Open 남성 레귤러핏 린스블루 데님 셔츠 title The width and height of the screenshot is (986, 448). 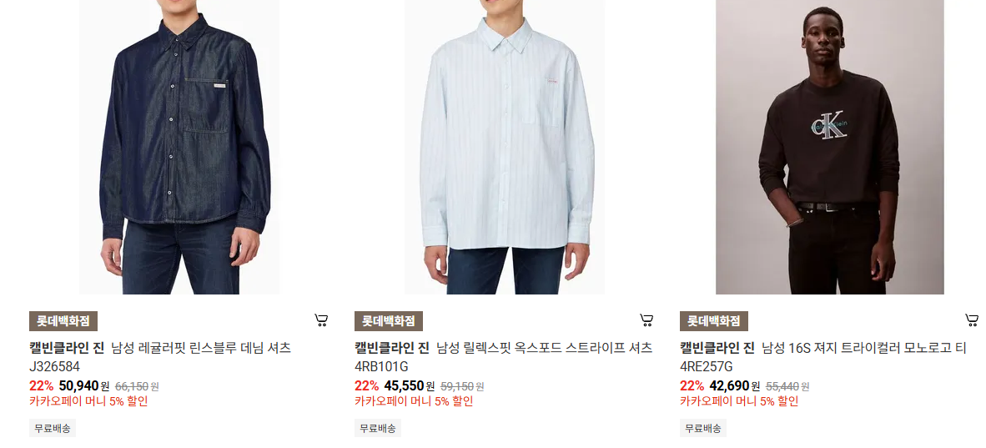point(201,348)
